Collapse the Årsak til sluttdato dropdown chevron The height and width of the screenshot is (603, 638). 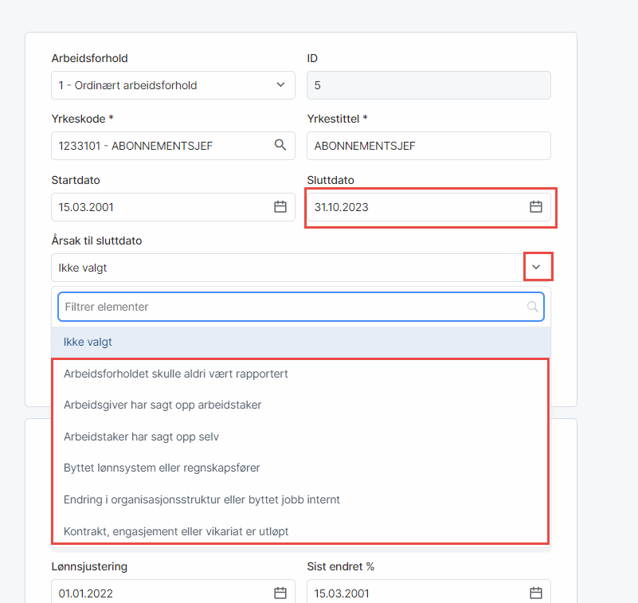click(x=537, y=268)
